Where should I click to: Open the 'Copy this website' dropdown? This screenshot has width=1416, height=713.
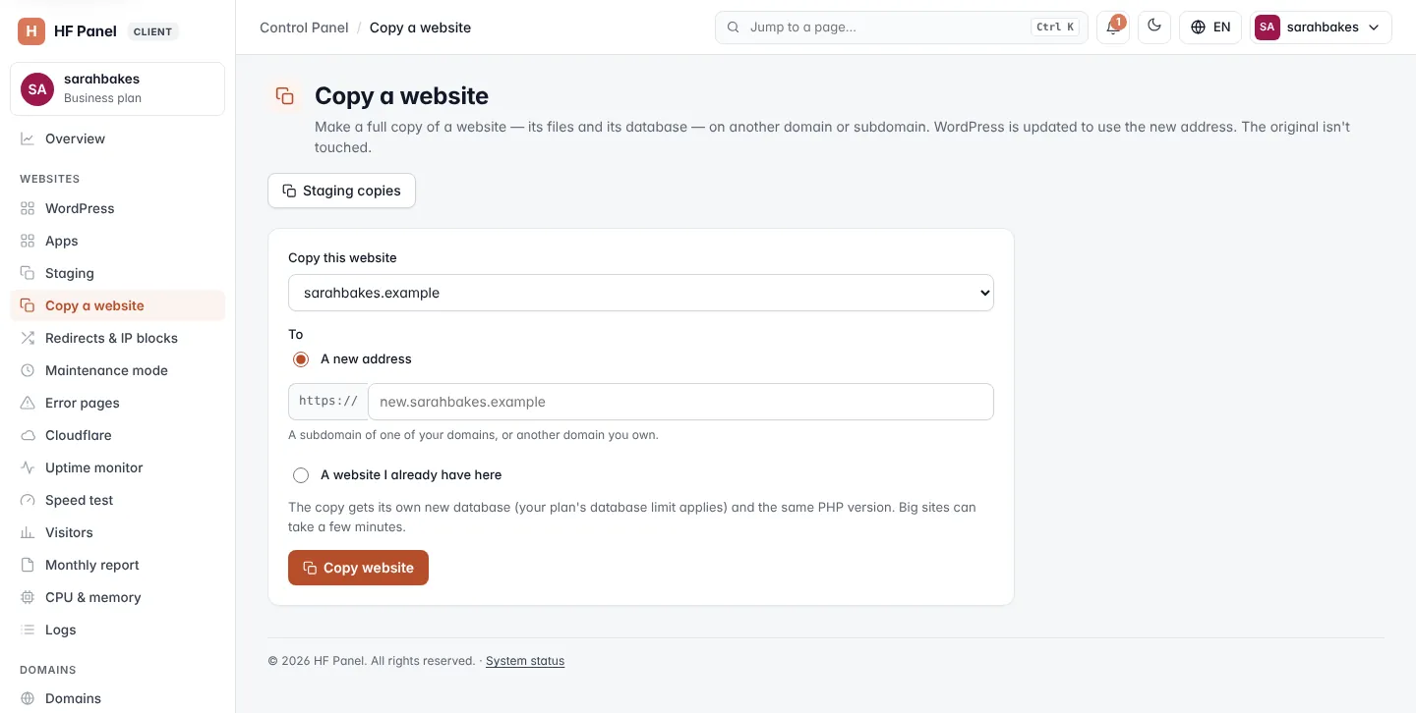[641, 293]
